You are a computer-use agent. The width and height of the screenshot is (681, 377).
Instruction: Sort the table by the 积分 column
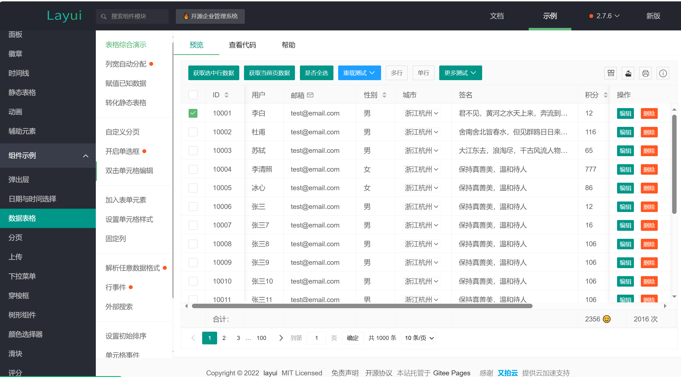[606, 95]
